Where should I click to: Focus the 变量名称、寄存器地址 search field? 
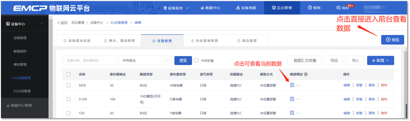coord(89,60)
